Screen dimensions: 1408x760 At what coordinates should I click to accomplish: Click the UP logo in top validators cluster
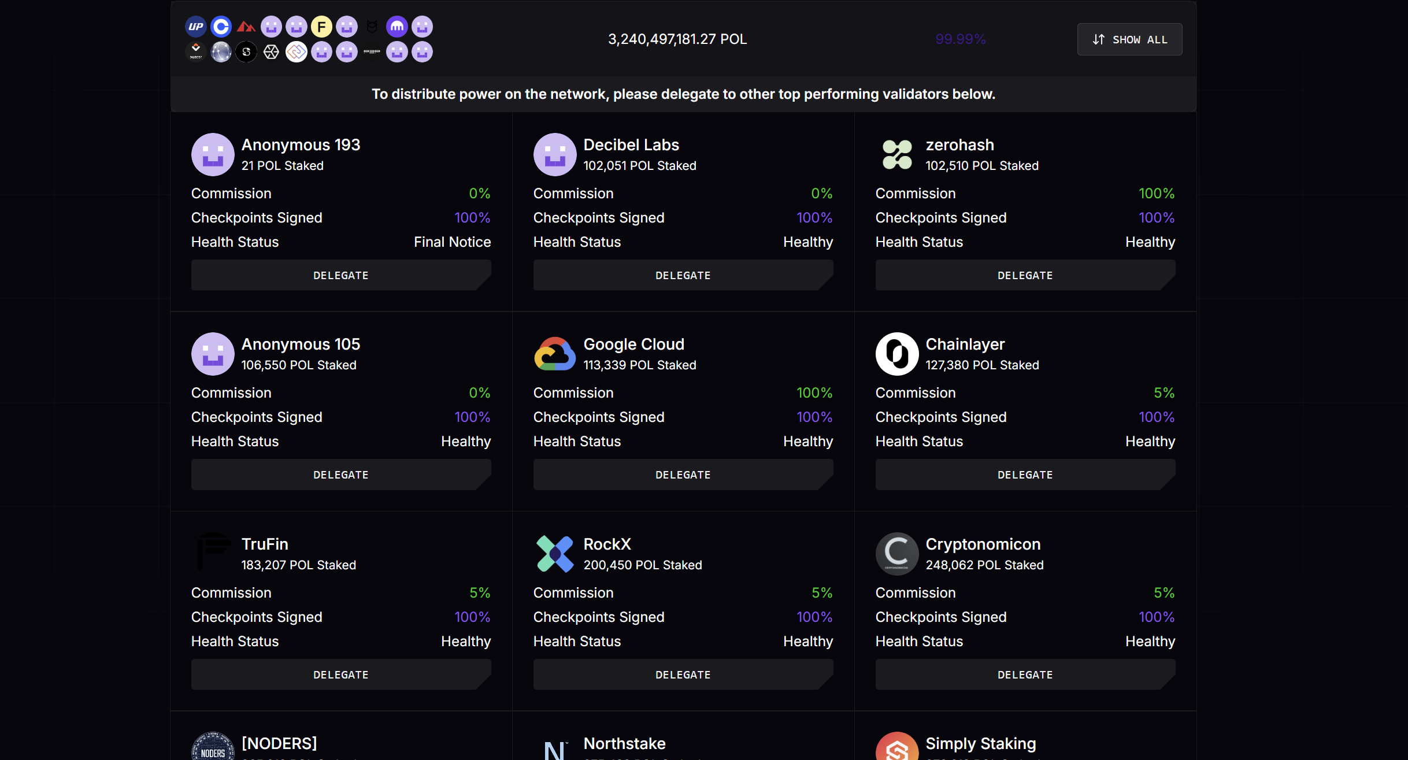pyautogui.click(x=196, y=27)
